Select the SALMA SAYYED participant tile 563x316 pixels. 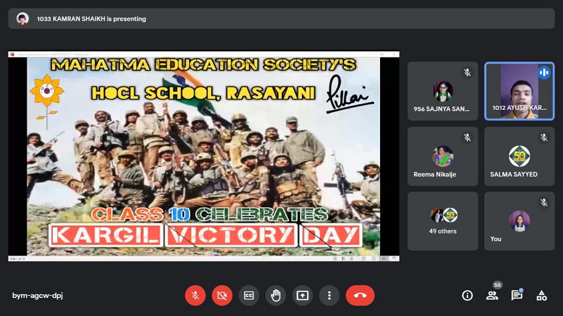[x=519, y=156]
